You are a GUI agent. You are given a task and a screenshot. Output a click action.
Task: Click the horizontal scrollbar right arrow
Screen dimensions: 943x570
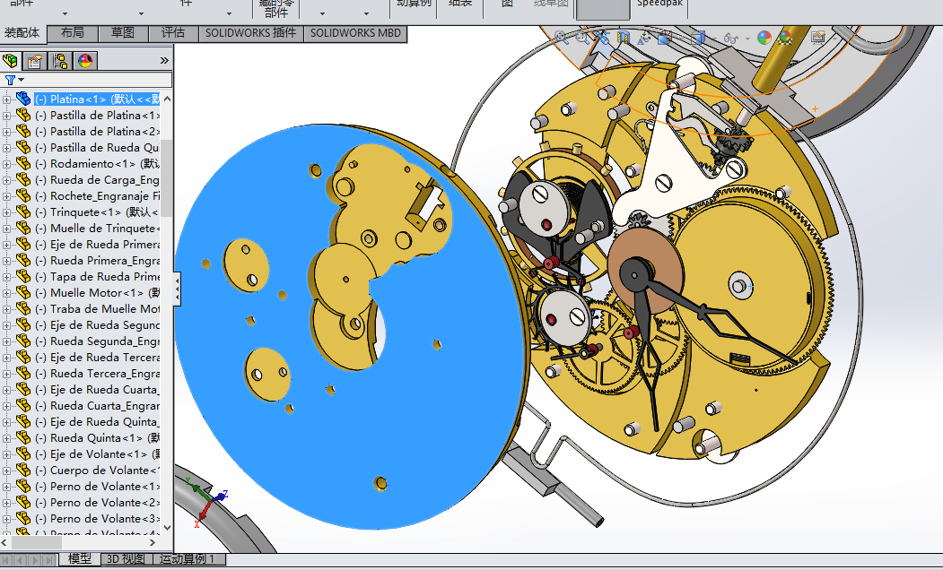153,542
